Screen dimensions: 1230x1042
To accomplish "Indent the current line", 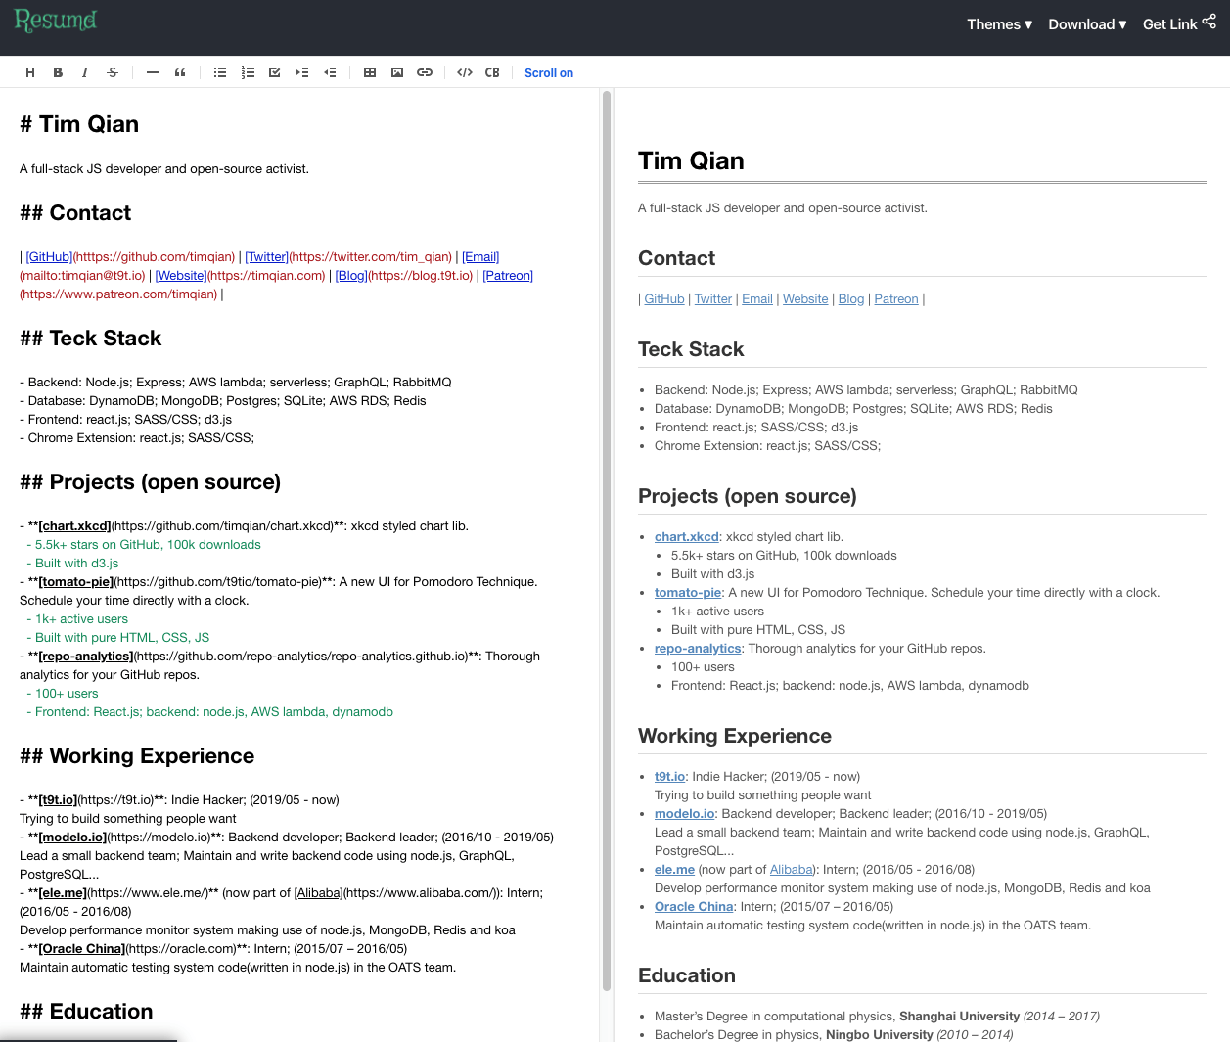I will 302,72.
